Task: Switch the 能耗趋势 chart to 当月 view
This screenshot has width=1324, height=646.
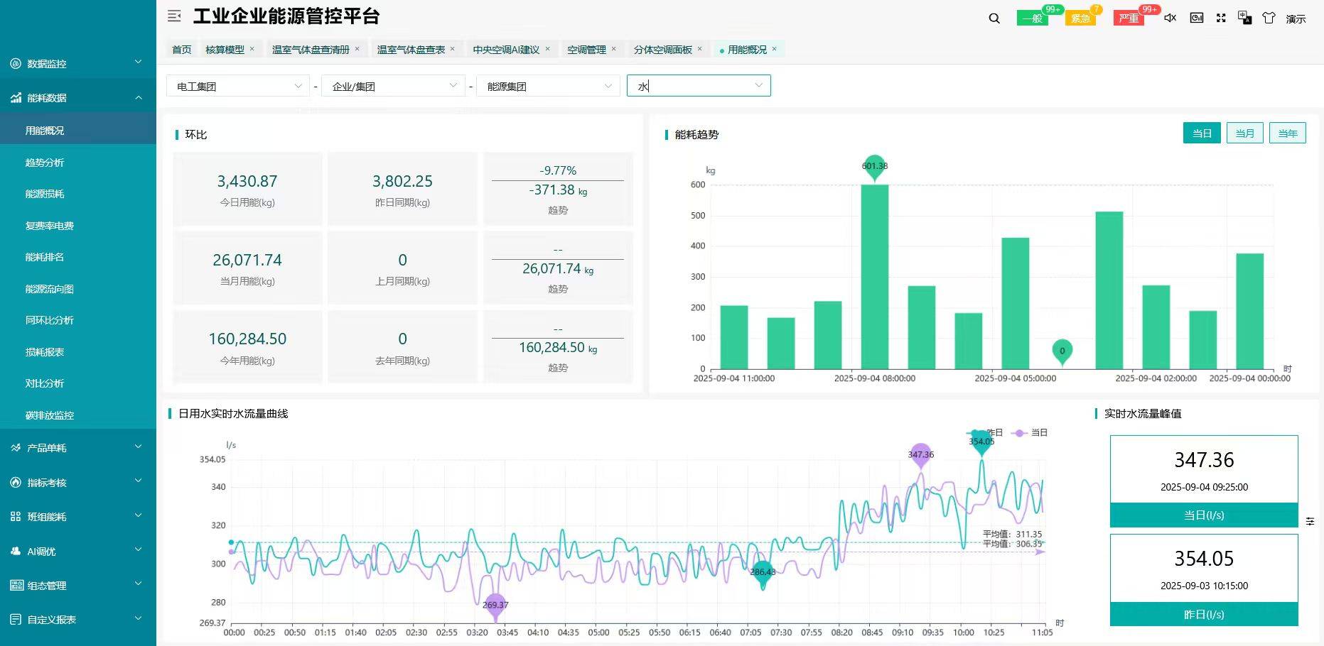Action: pyautogui.click(x=1244, y=133)
